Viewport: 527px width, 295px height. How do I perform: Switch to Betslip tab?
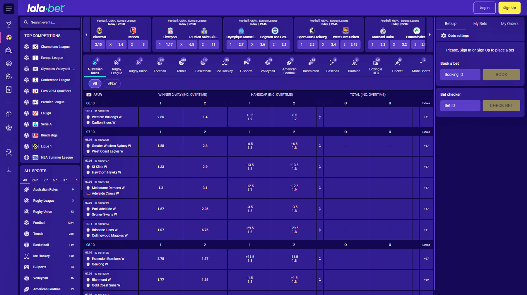point(451,24)
